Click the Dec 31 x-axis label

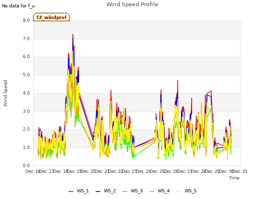tap(240, 171)
